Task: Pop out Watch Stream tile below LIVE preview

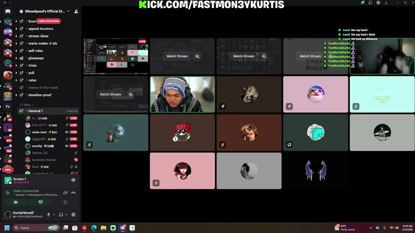Action: click(x=131, y=94)
